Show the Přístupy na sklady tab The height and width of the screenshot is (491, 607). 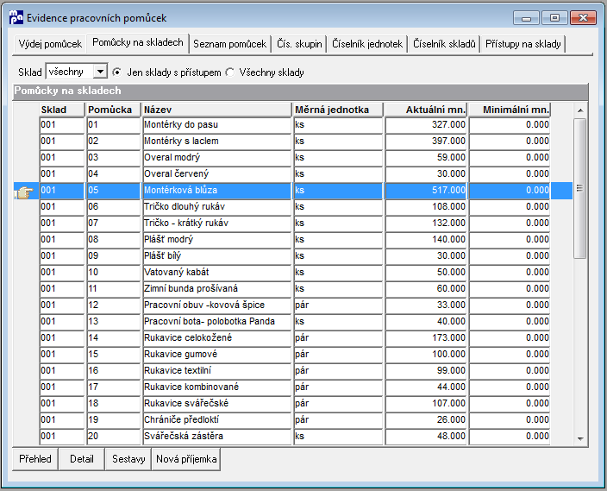point(523,44)
